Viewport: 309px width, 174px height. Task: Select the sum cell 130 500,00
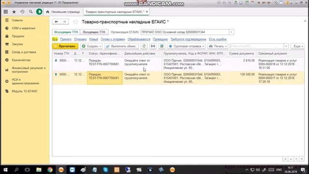[x=241, y=78]
